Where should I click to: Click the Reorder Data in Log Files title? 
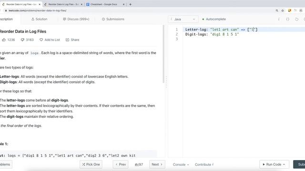[23, 31]
